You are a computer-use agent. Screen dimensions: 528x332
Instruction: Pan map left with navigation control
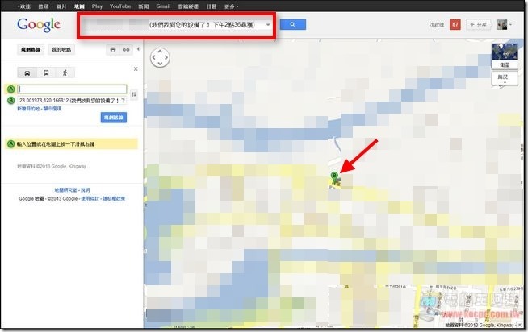click(x=154, y=57)
